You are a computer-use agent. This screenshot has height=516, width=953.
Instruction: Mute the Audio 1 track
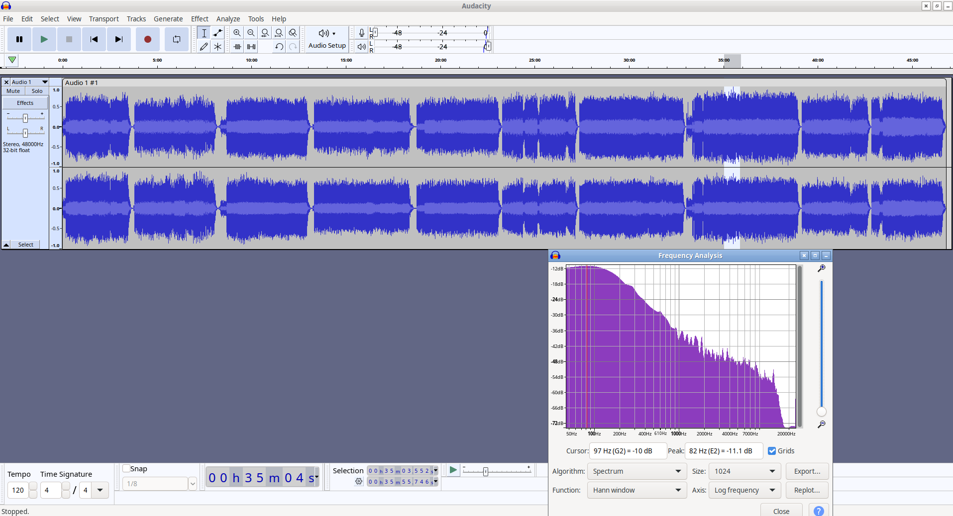13,91
